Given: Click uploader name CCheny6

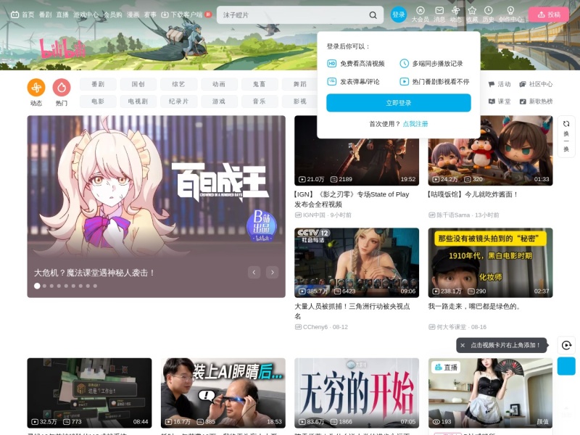Looking at the screenshot, I should click(x=315, y=327).
